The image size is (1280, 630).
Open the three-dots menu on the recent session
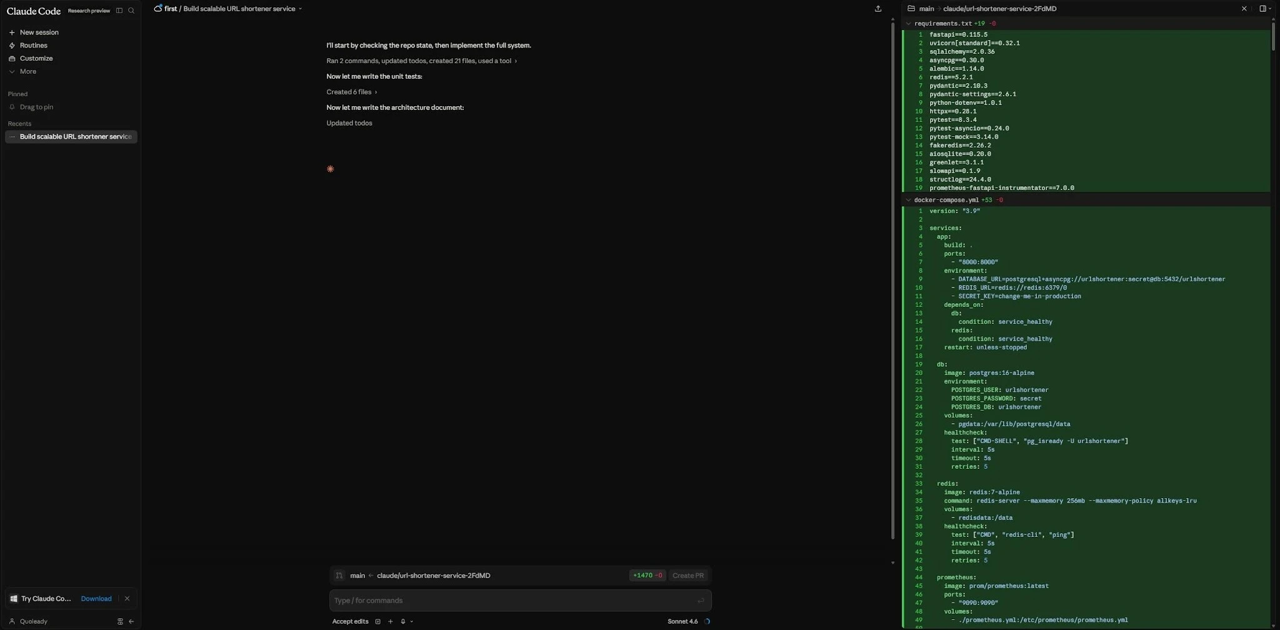12,137
